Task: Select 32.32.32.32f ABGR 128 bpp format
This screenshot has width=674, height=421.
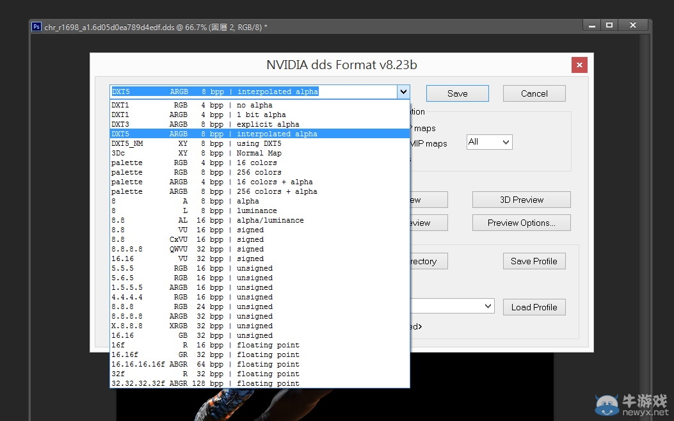Action: coord(260,383)
